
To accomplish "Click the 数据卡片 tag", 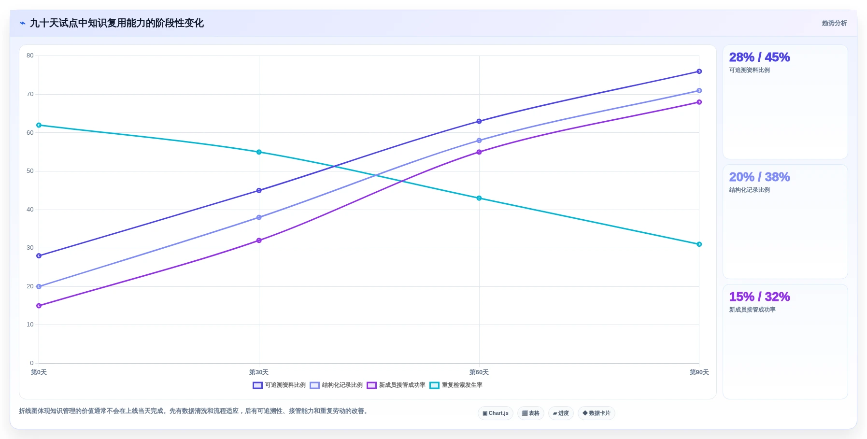I will click(x=597, y=413).
